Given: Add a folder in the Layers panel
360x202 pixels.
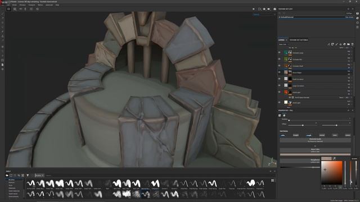Looking at the screenshot, I should [x=348, y=44].
